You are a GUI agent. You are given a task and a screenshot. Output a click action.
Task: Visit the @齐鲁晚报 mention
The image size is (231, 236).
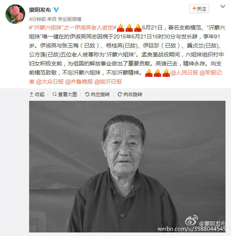coord(79,82)
